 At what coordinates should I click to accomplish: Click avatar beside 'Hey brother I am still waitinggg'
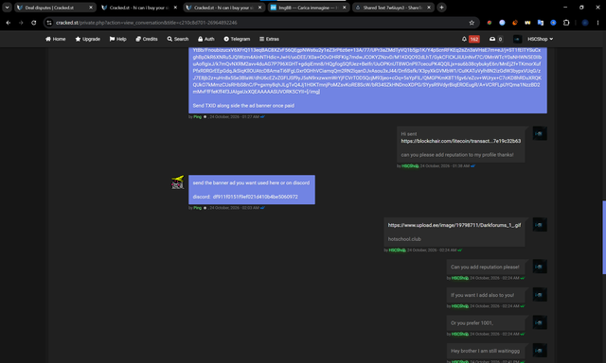(540, 351)
